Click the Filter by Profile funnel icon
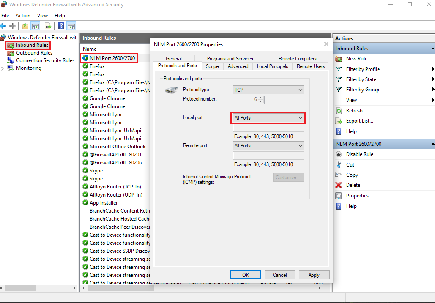The image size is (435, 303). coord(339,69)
